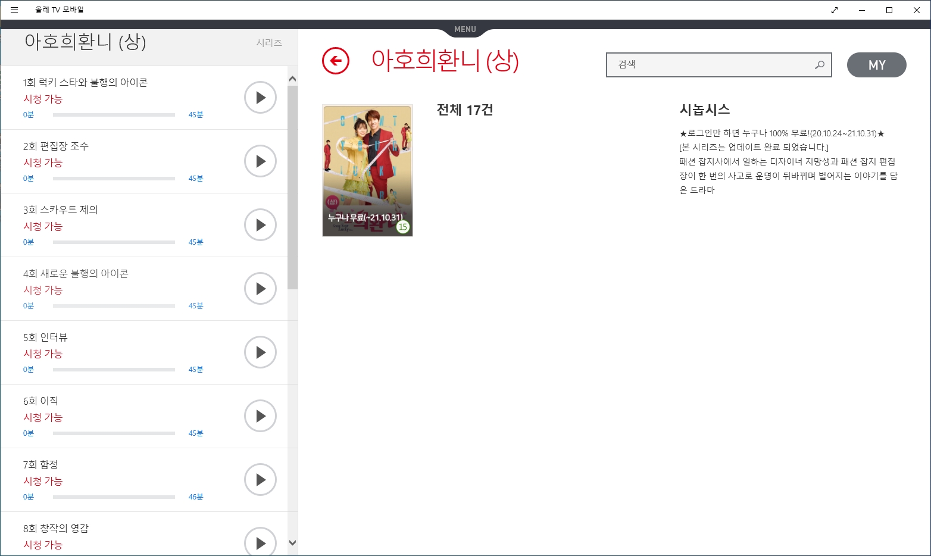931x556 pixels.
Task: Select title 4회 새로운 불행의 아이콘
Action: [x=76, y=273]
